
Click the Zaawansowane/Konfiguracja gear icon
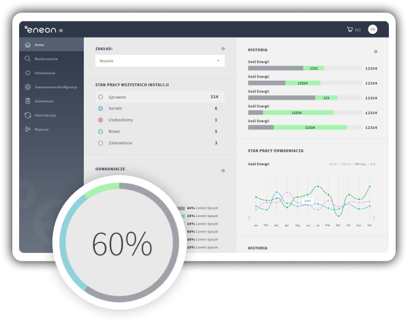(x=28, y=87)
